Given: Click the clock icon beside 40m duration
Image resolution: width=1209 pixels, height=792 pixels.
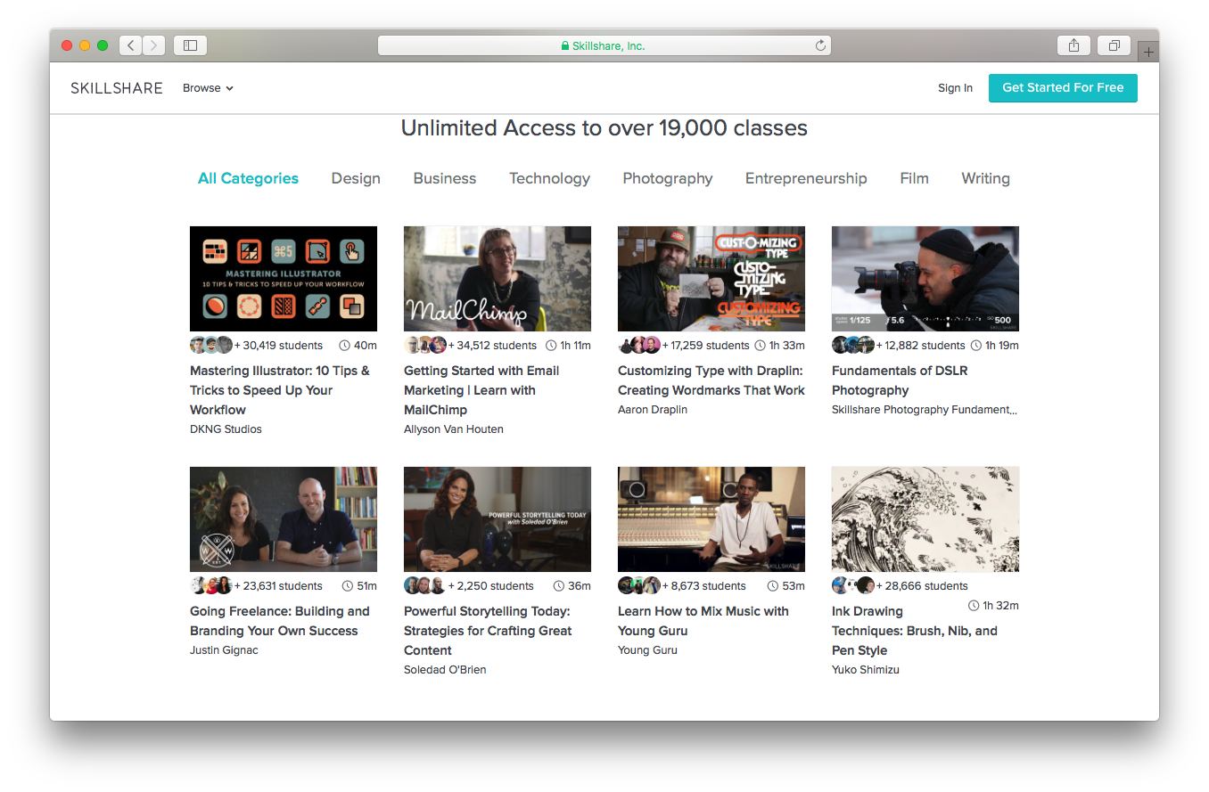Looking at the screenshot, I should pos(344,346).
